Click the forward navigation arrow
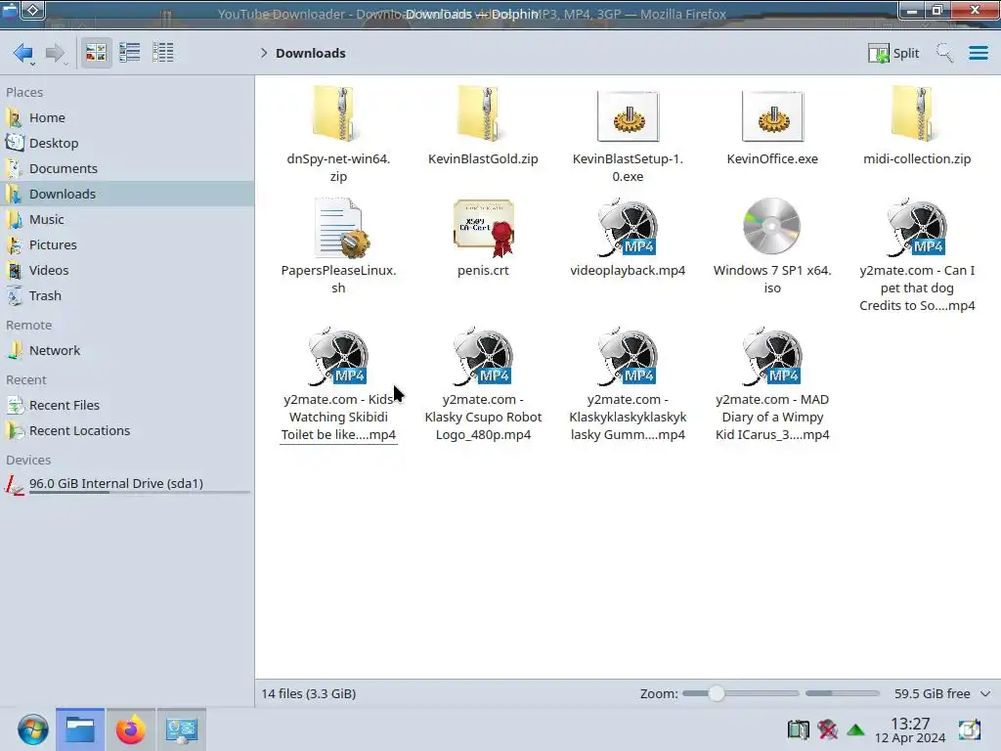Screen dimensions: 1001x751 (56, 53)
